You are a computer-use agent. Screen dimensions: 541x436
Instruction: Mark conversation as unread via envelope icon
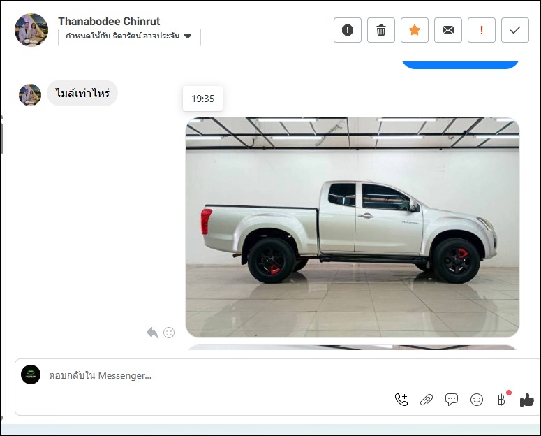(448, 30)
